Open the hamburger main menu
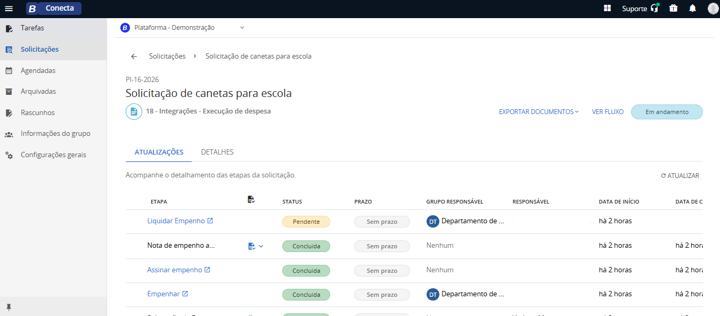The height and width of the screenshot is (316, 720). coord(9,9)
